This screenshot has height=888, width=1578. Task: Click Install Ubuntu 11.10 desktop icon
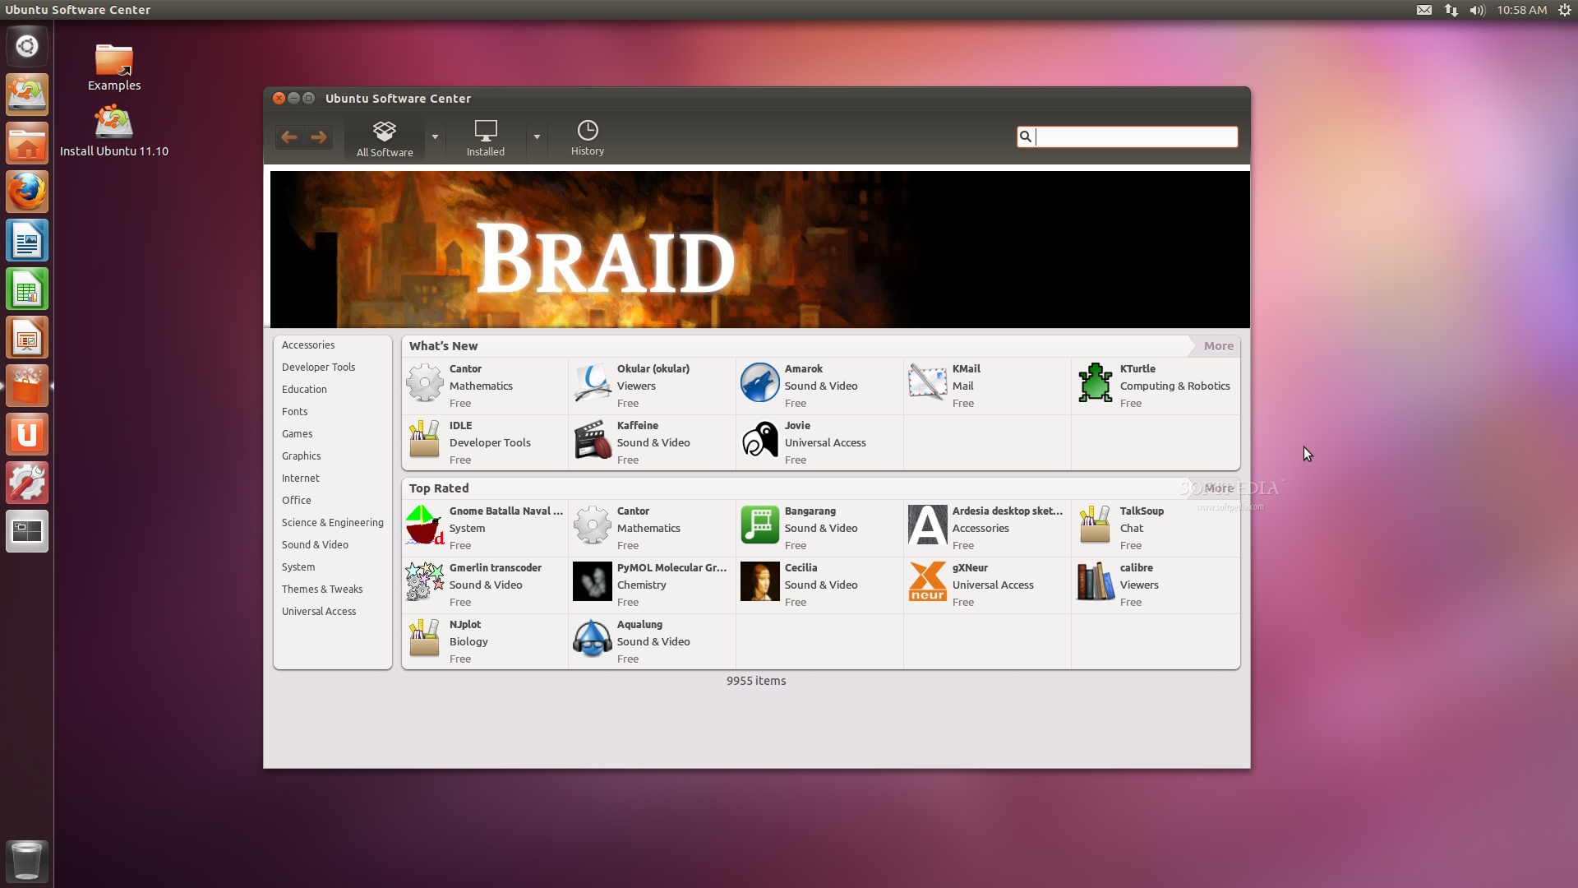tap(114, 132)
